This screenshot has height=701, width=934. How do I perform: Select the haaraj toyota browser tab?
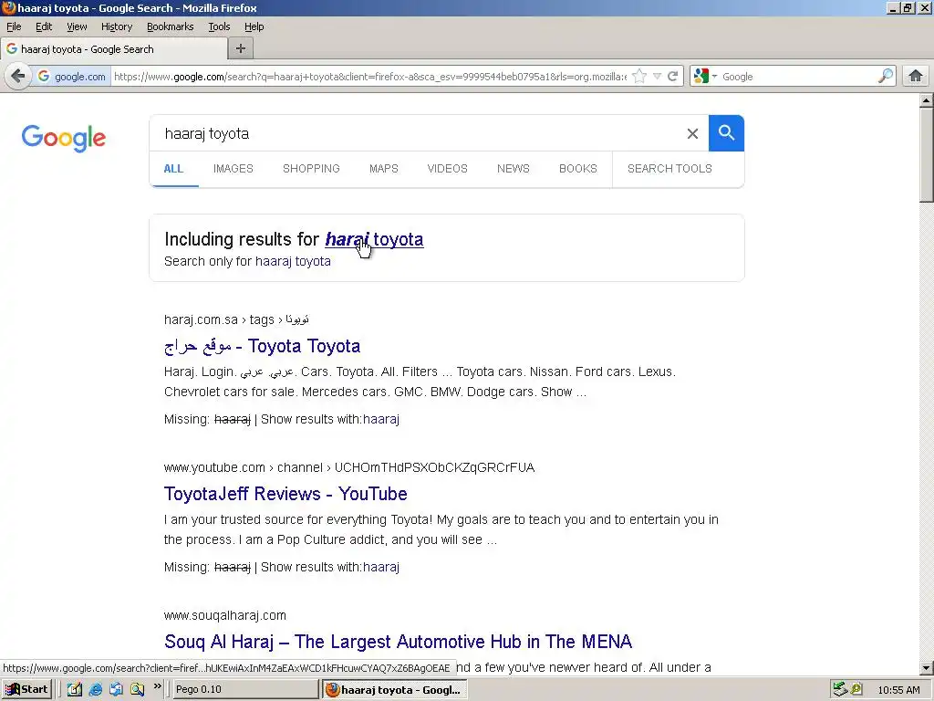coord(114,49)
